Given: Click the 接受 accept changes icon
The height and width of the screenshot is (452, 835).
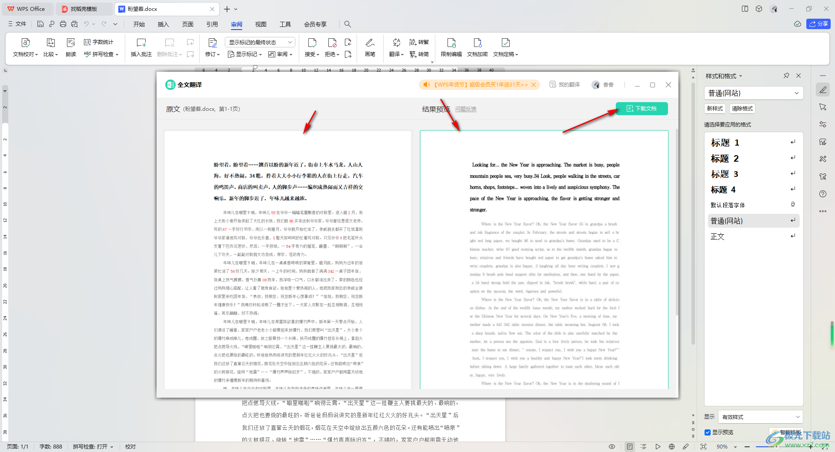Looking at the screenshot, I should coord(312,43).
